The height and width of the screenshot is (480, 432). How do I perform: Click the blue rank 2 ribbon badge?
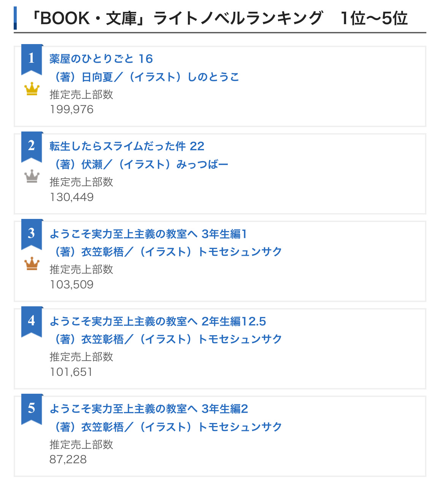pyautogui.click(x=32, y=146)
